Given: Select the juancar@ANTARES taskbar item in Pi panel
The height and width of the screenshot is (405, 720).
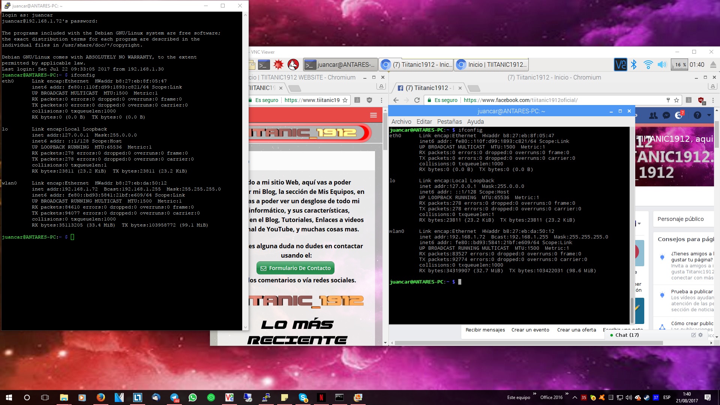Looking at the screenshot, I should (x=340, y=65).
